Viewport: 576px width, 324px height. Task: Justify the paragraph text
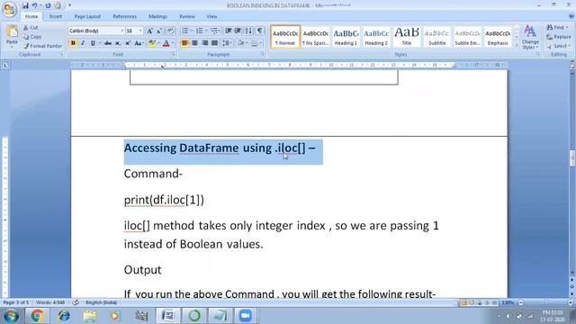[x=214, y=43]
